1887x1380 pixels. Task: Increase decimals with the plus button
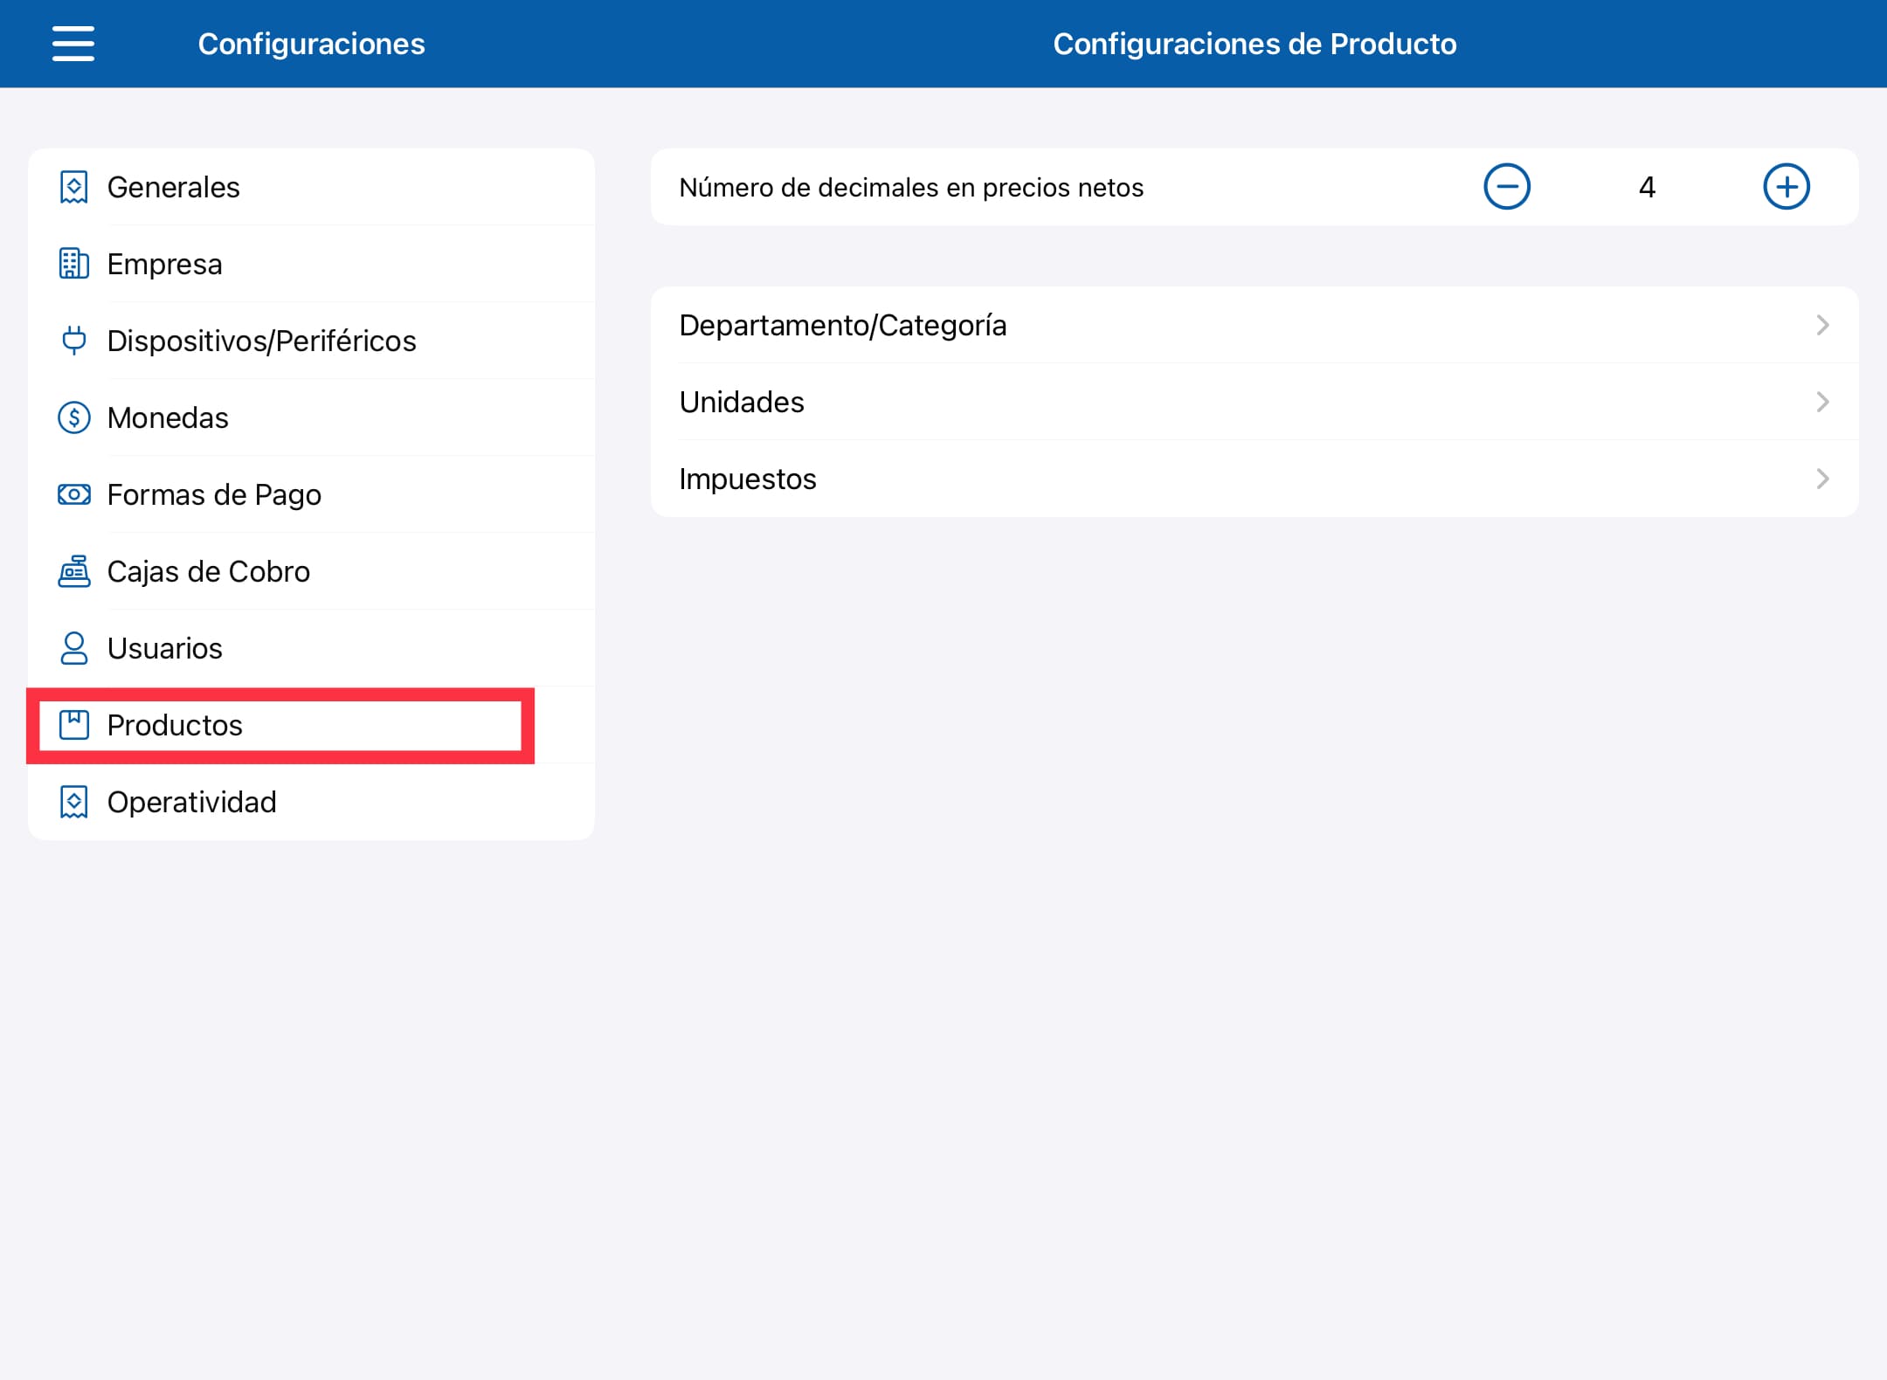[1787, 187]
